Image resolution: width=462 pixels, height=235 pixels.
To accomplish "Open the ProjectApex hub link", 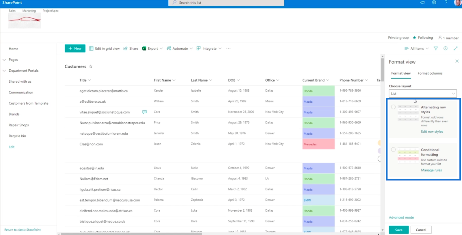I will [x=51, y=11].
